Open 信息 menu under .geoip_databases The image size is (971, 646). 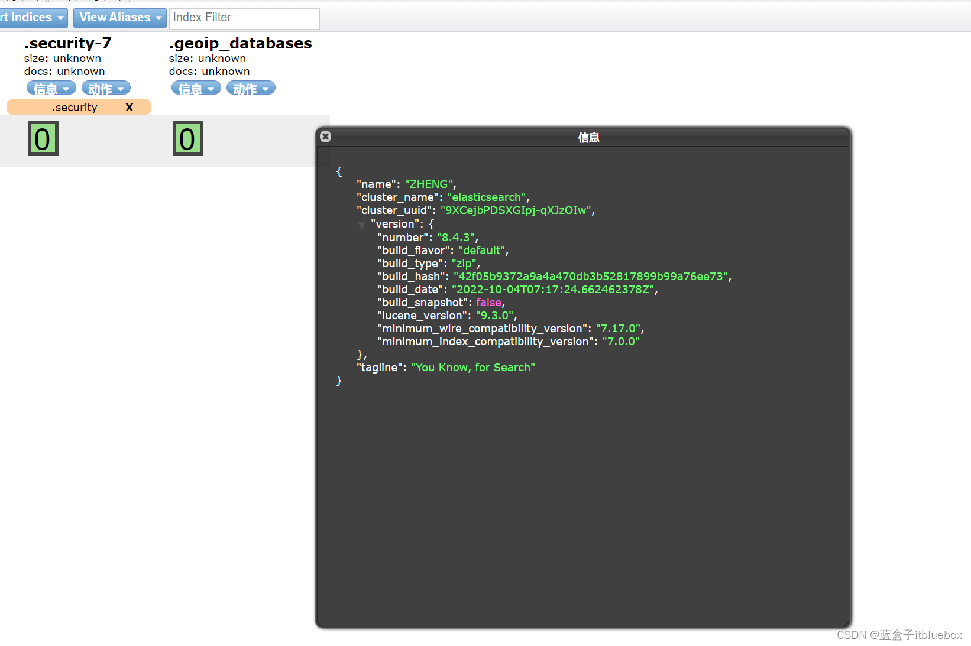[196, 89]
